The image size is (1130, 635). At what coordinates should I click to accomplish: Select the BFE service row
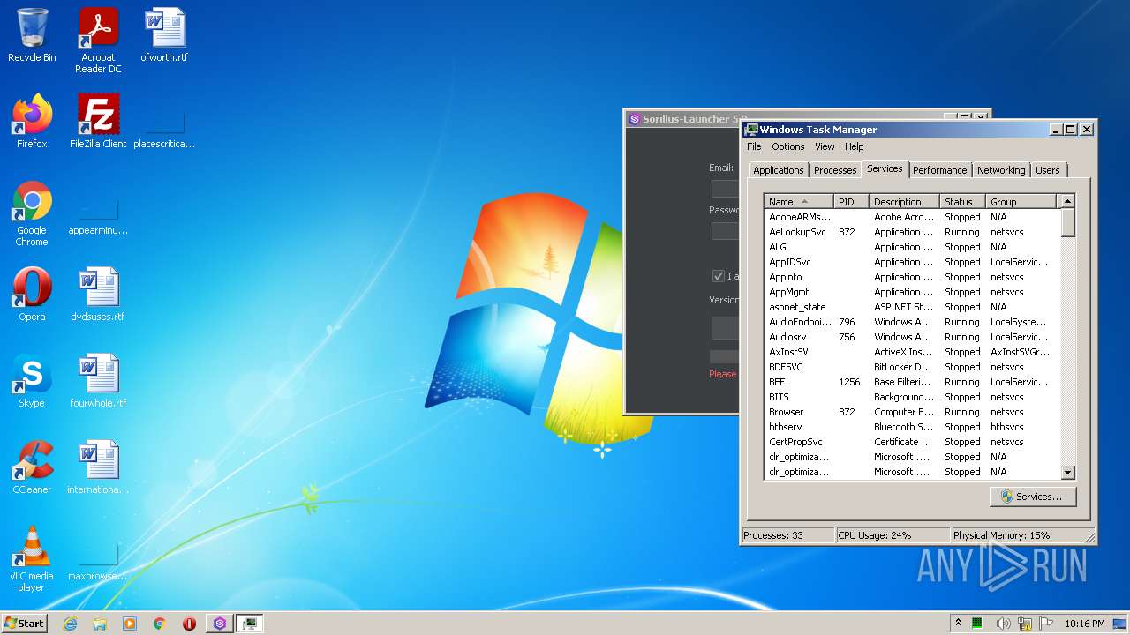(912, 382)
